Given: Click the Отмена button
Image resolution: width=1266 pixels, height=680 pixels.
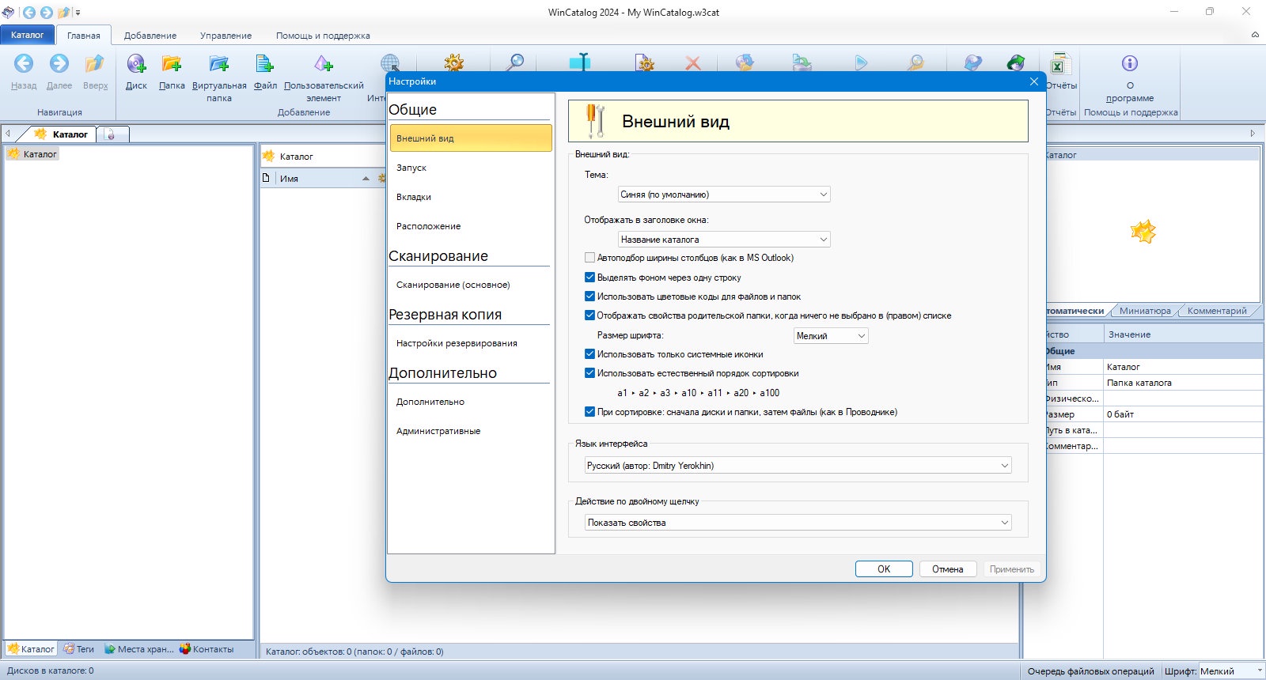Looking at the screenshot, I should (948, 569).
